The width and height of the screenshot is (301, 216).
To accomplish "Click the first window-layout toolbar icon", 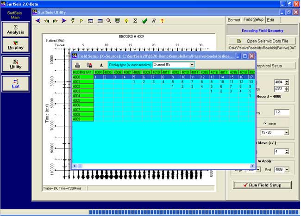I will (90, 21).
